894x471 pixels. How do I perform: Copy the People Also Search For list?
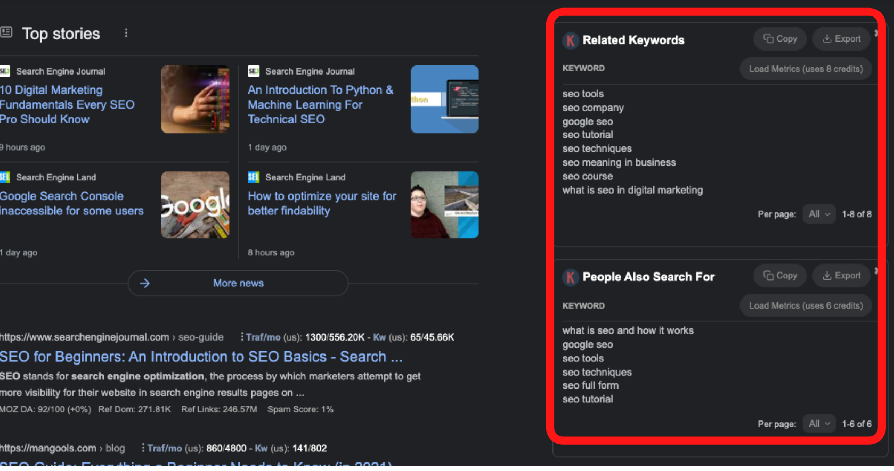(x=780, y=276)
